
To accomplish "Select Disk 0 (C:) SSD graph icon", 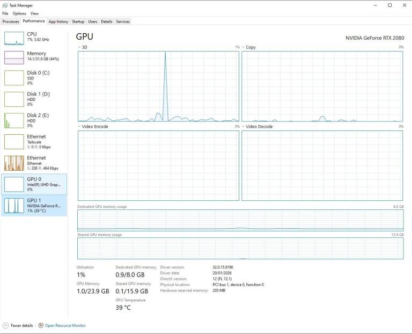I will point(14,78).
